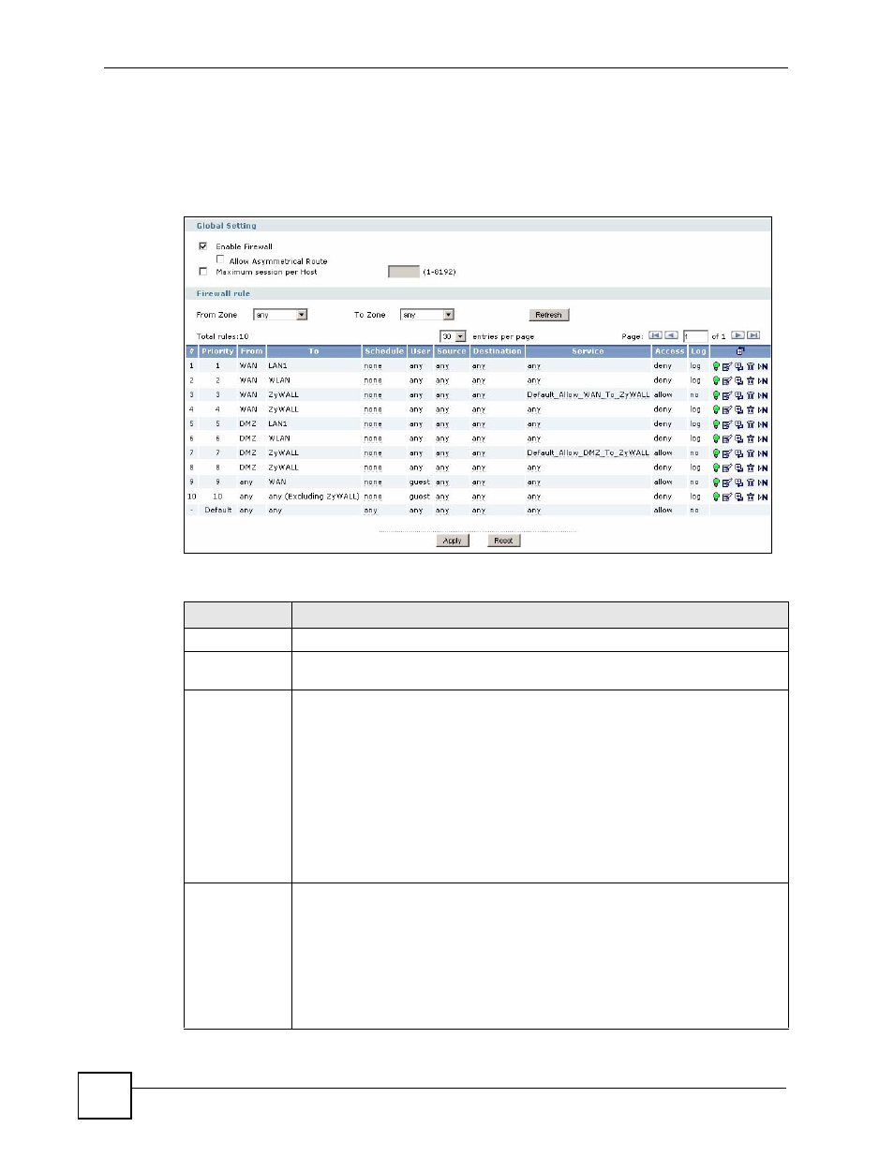Edit the priority 1 rule WAN to LAN1

pyautogui.click(x=727, y=366)
